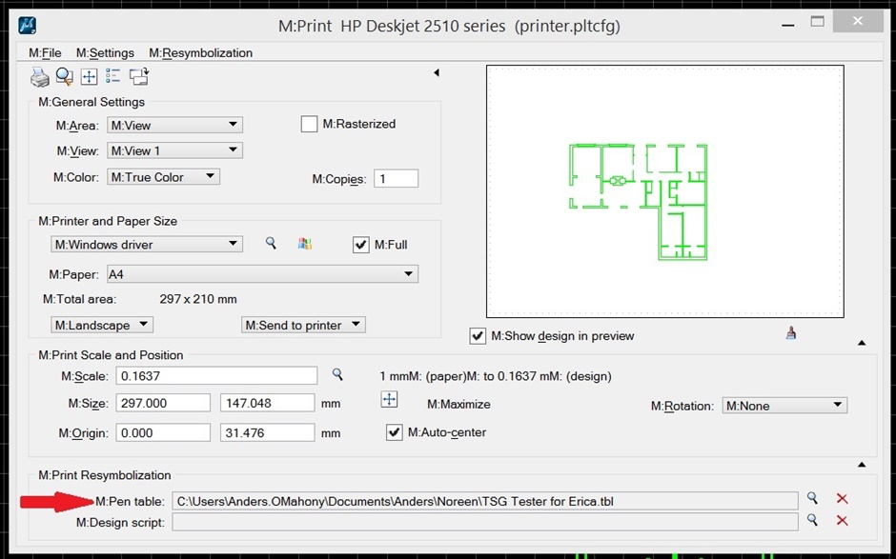Click the MicroStation application logo icon
This screenshot has height=559, width=896.
pyautogui.click(x=27, y=26)
